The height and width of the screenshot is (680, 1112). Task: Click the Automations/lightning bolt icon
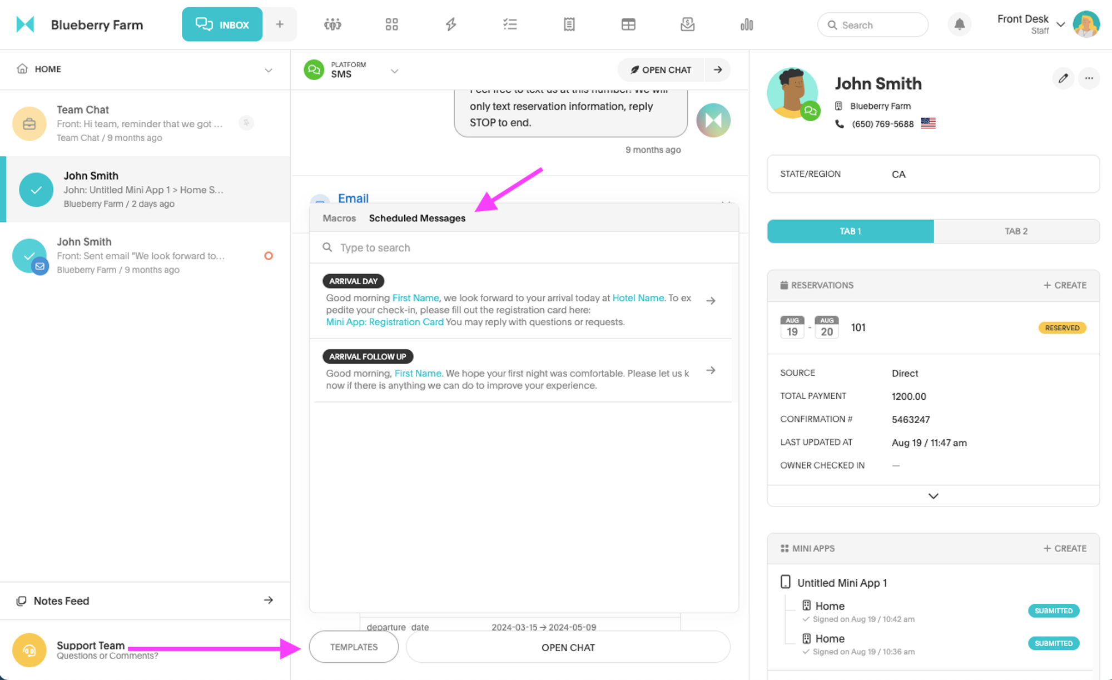[x=450, y=24]
